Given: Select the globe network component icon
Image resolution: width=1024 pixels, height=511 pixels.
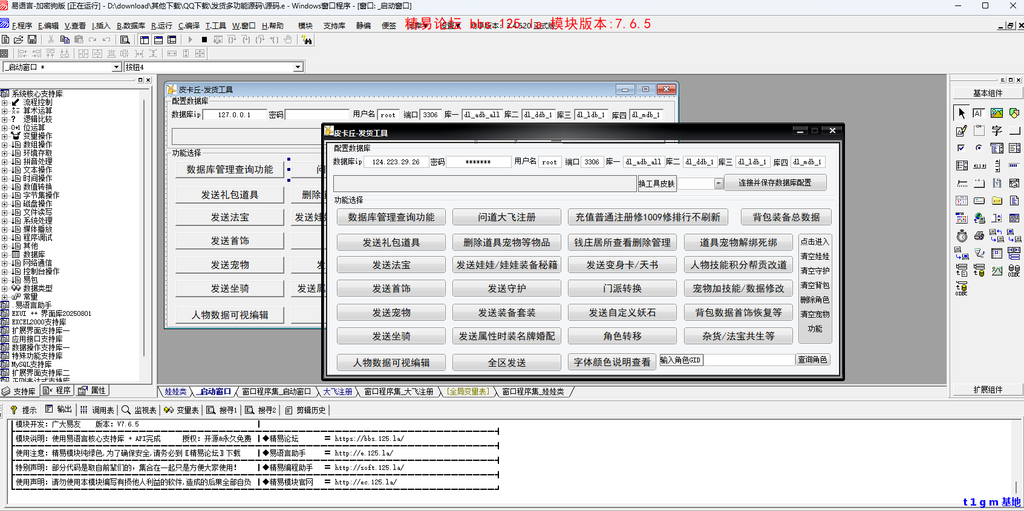Looking at the screenshot, I should click(x=979, y=218).
